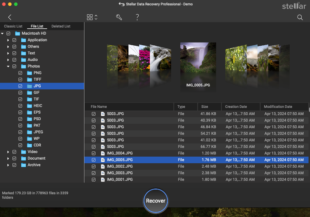Uncheck the IMG_0005.JPG file checkbox

pyautogui.click(x=93, y=160)
